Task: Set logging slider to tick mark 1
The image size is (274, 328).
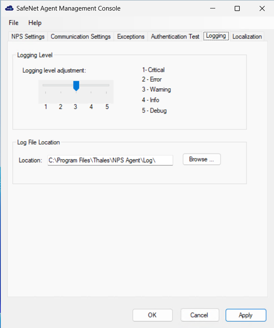Action: point(45,92)
